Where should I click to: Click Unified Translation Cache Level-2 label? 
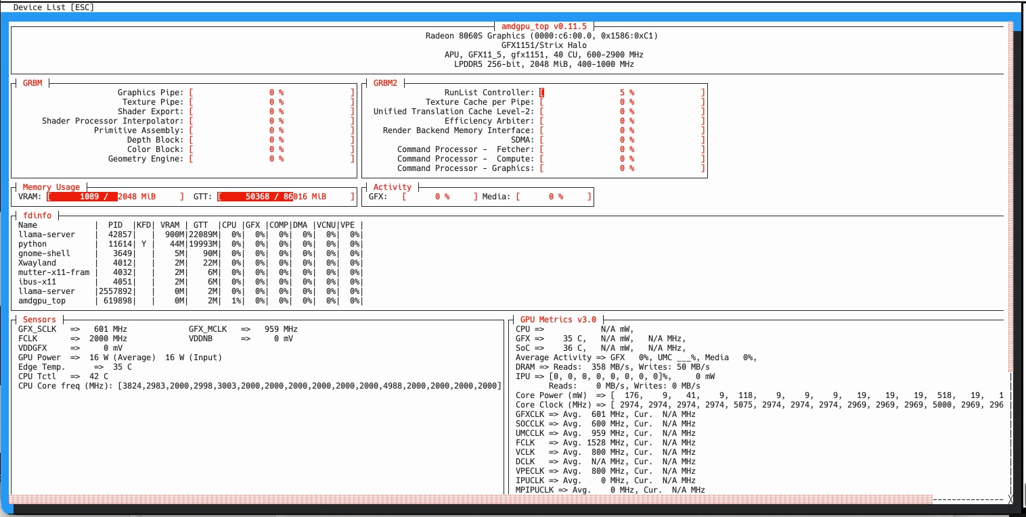click(x=453, y=112)
